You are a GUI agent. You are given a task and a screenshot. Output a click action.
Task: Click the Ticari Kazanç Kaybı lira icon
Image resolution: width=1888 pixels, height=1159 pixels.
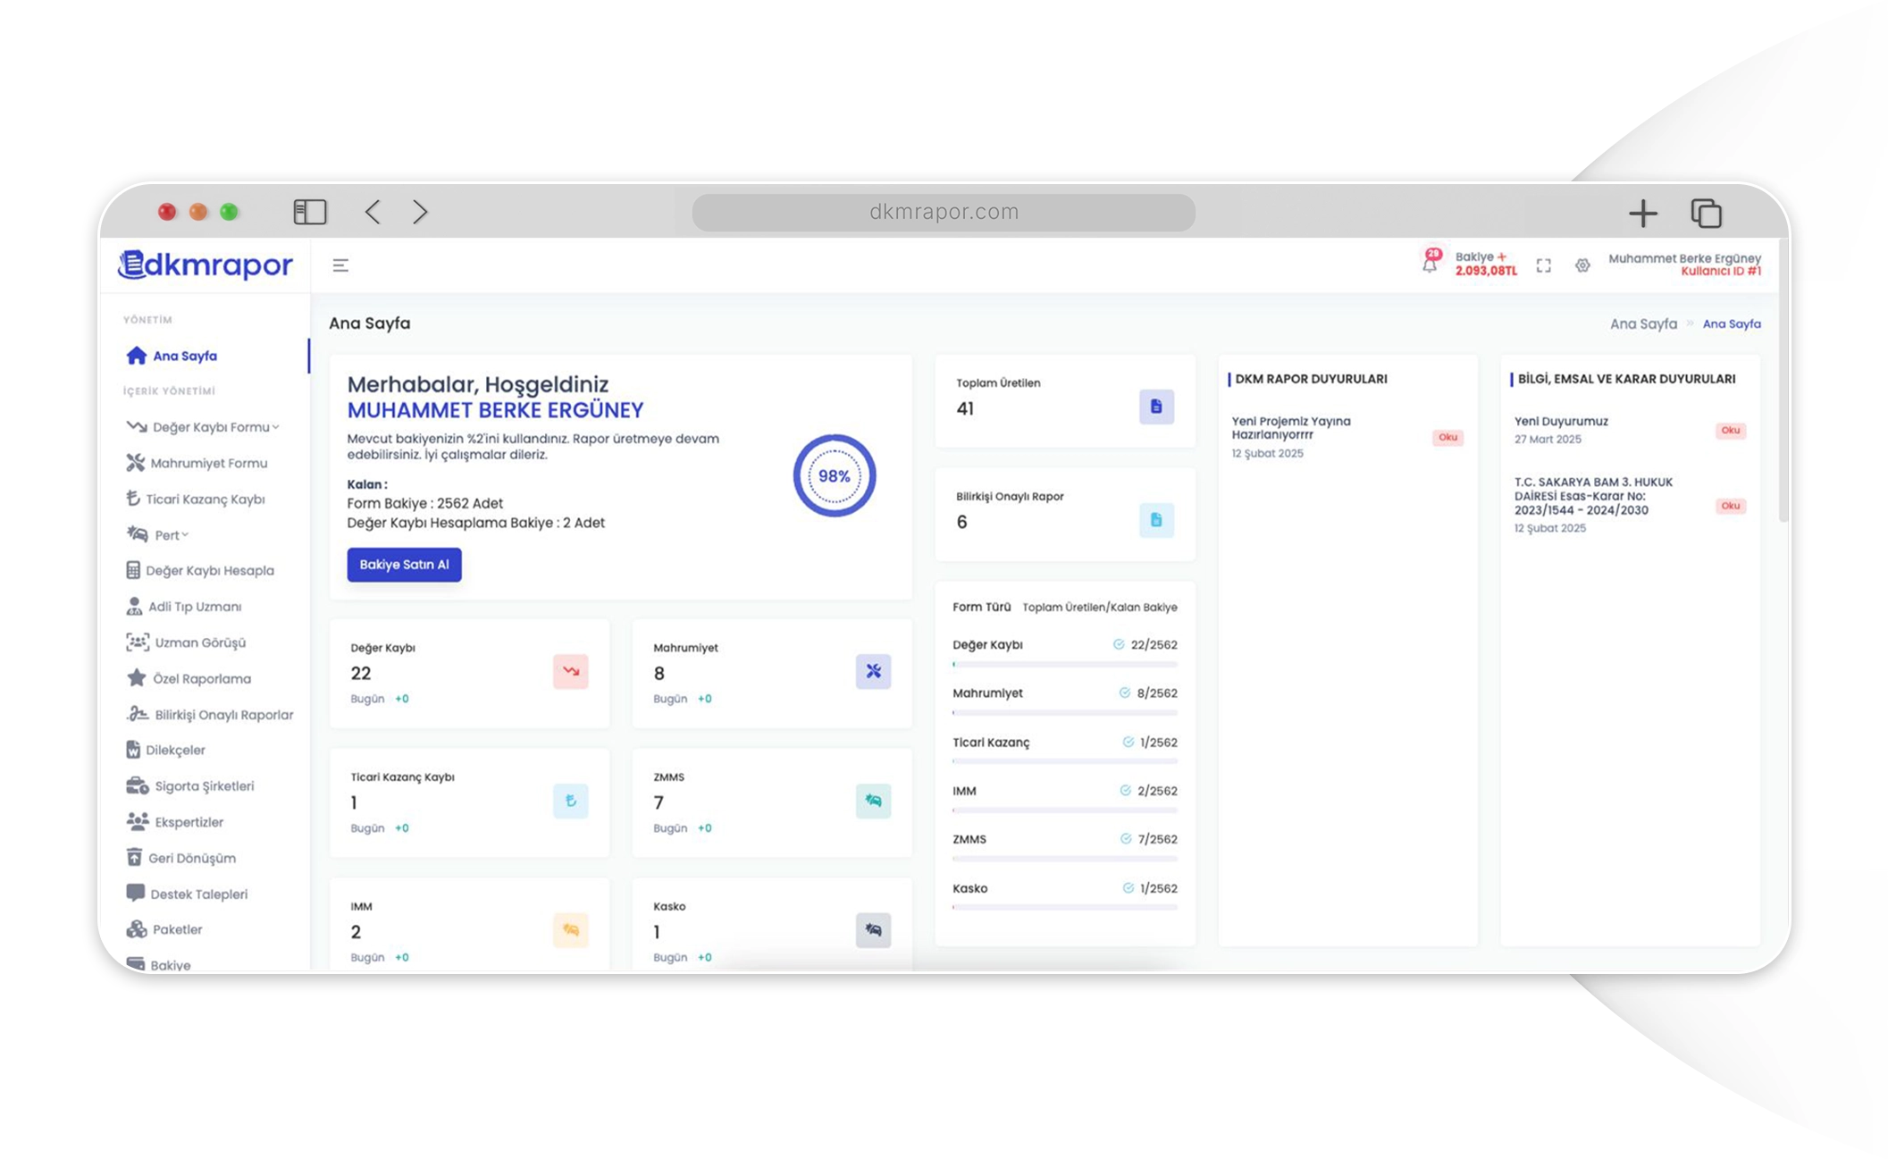[x=570, y=801]
